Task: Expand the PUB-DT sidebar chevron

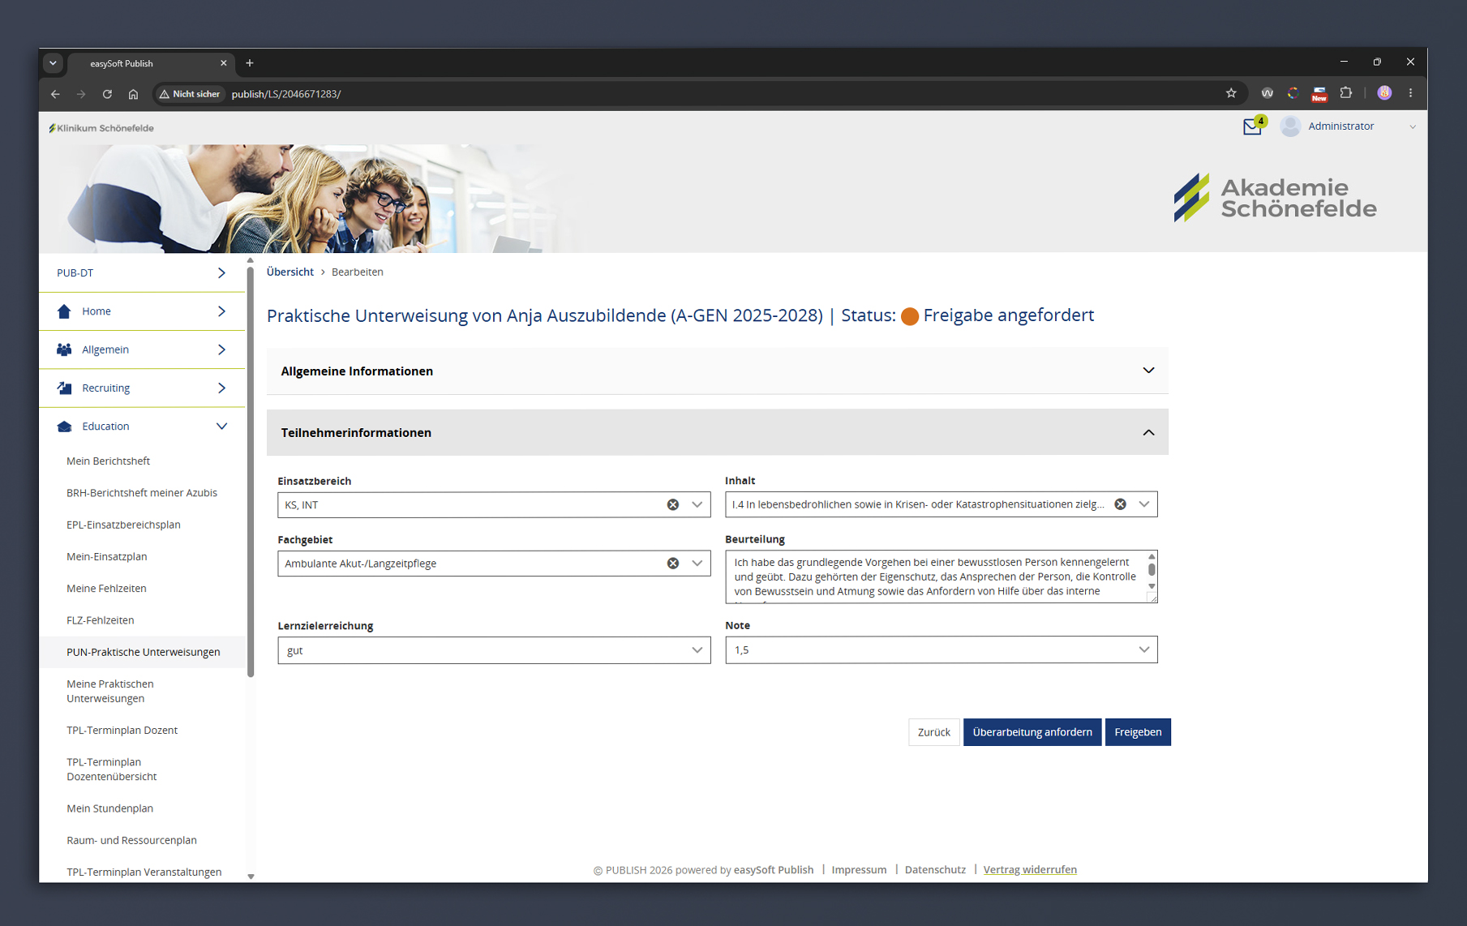Action: click(221, 273)
